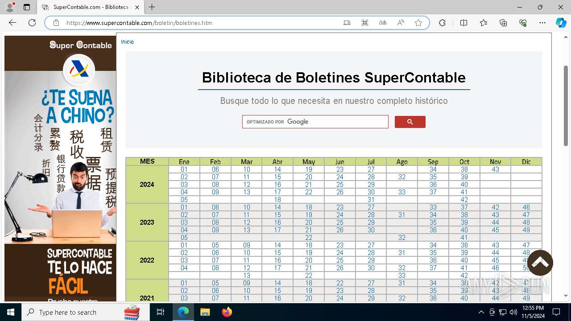571x321 pixels.
Task: Open 2024 bulletin 43 in Nov
Action: click(495, 169)
